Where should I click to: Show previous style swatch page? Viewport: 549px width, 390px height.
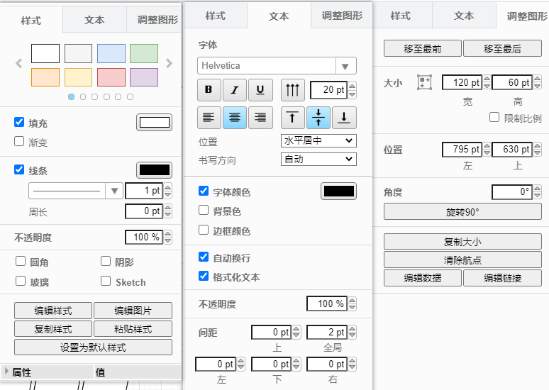point(19,63)
